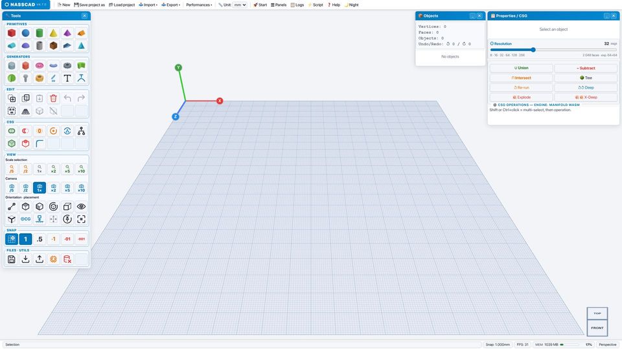Image resolution: width=622 pixels, height=349 pixels.
Task: Open the Logs menu
Action: click(x=297, y=5)
